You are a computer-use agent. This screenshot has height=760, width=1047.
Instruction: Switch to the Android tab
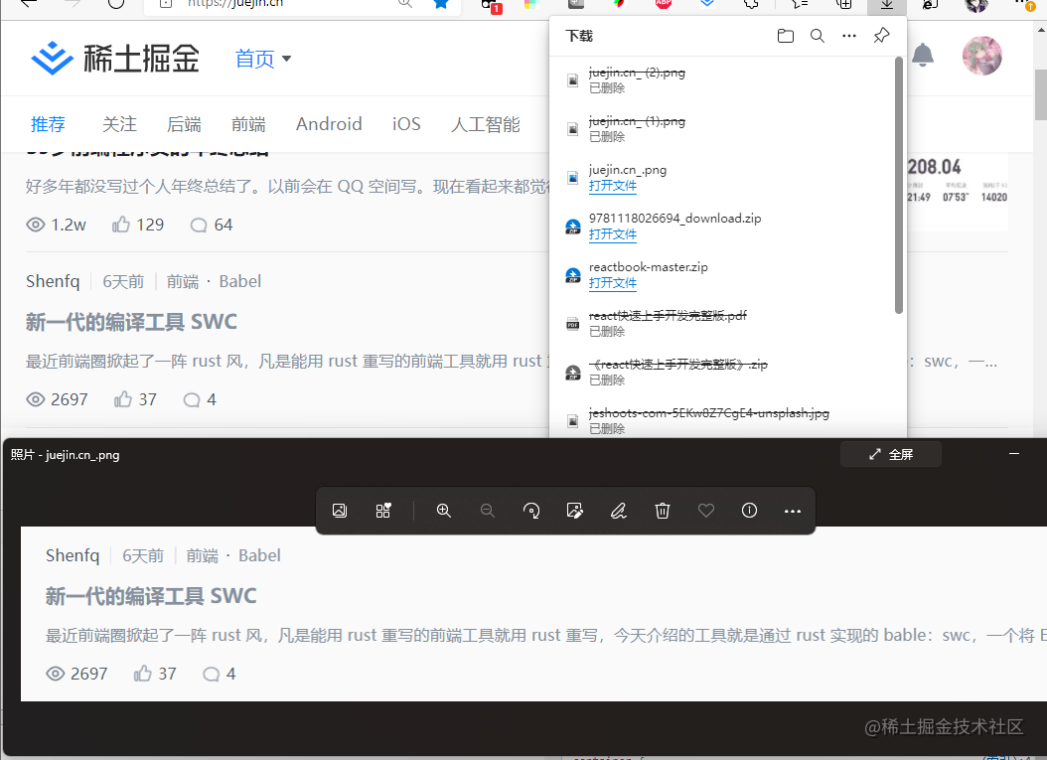[x=329, y=124]
